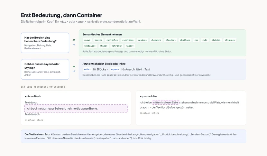Click the 'Text danach.' line

pyautogui.click(x=32, y=114)
